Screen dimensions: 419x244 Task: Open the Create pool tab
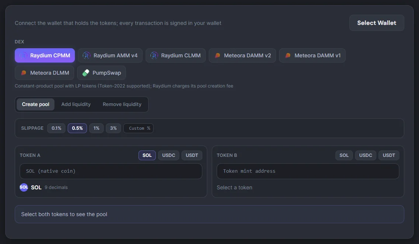36,104
